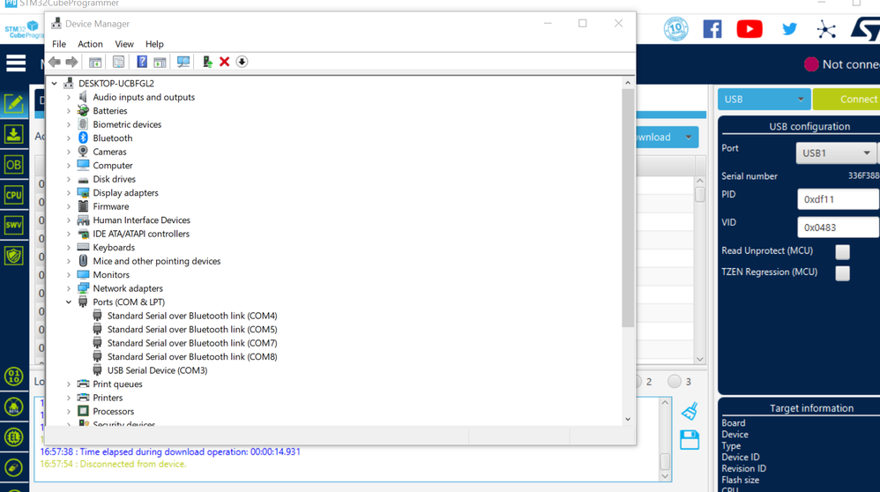Click the PID input field 0xdf11

[x=838, y=199]
